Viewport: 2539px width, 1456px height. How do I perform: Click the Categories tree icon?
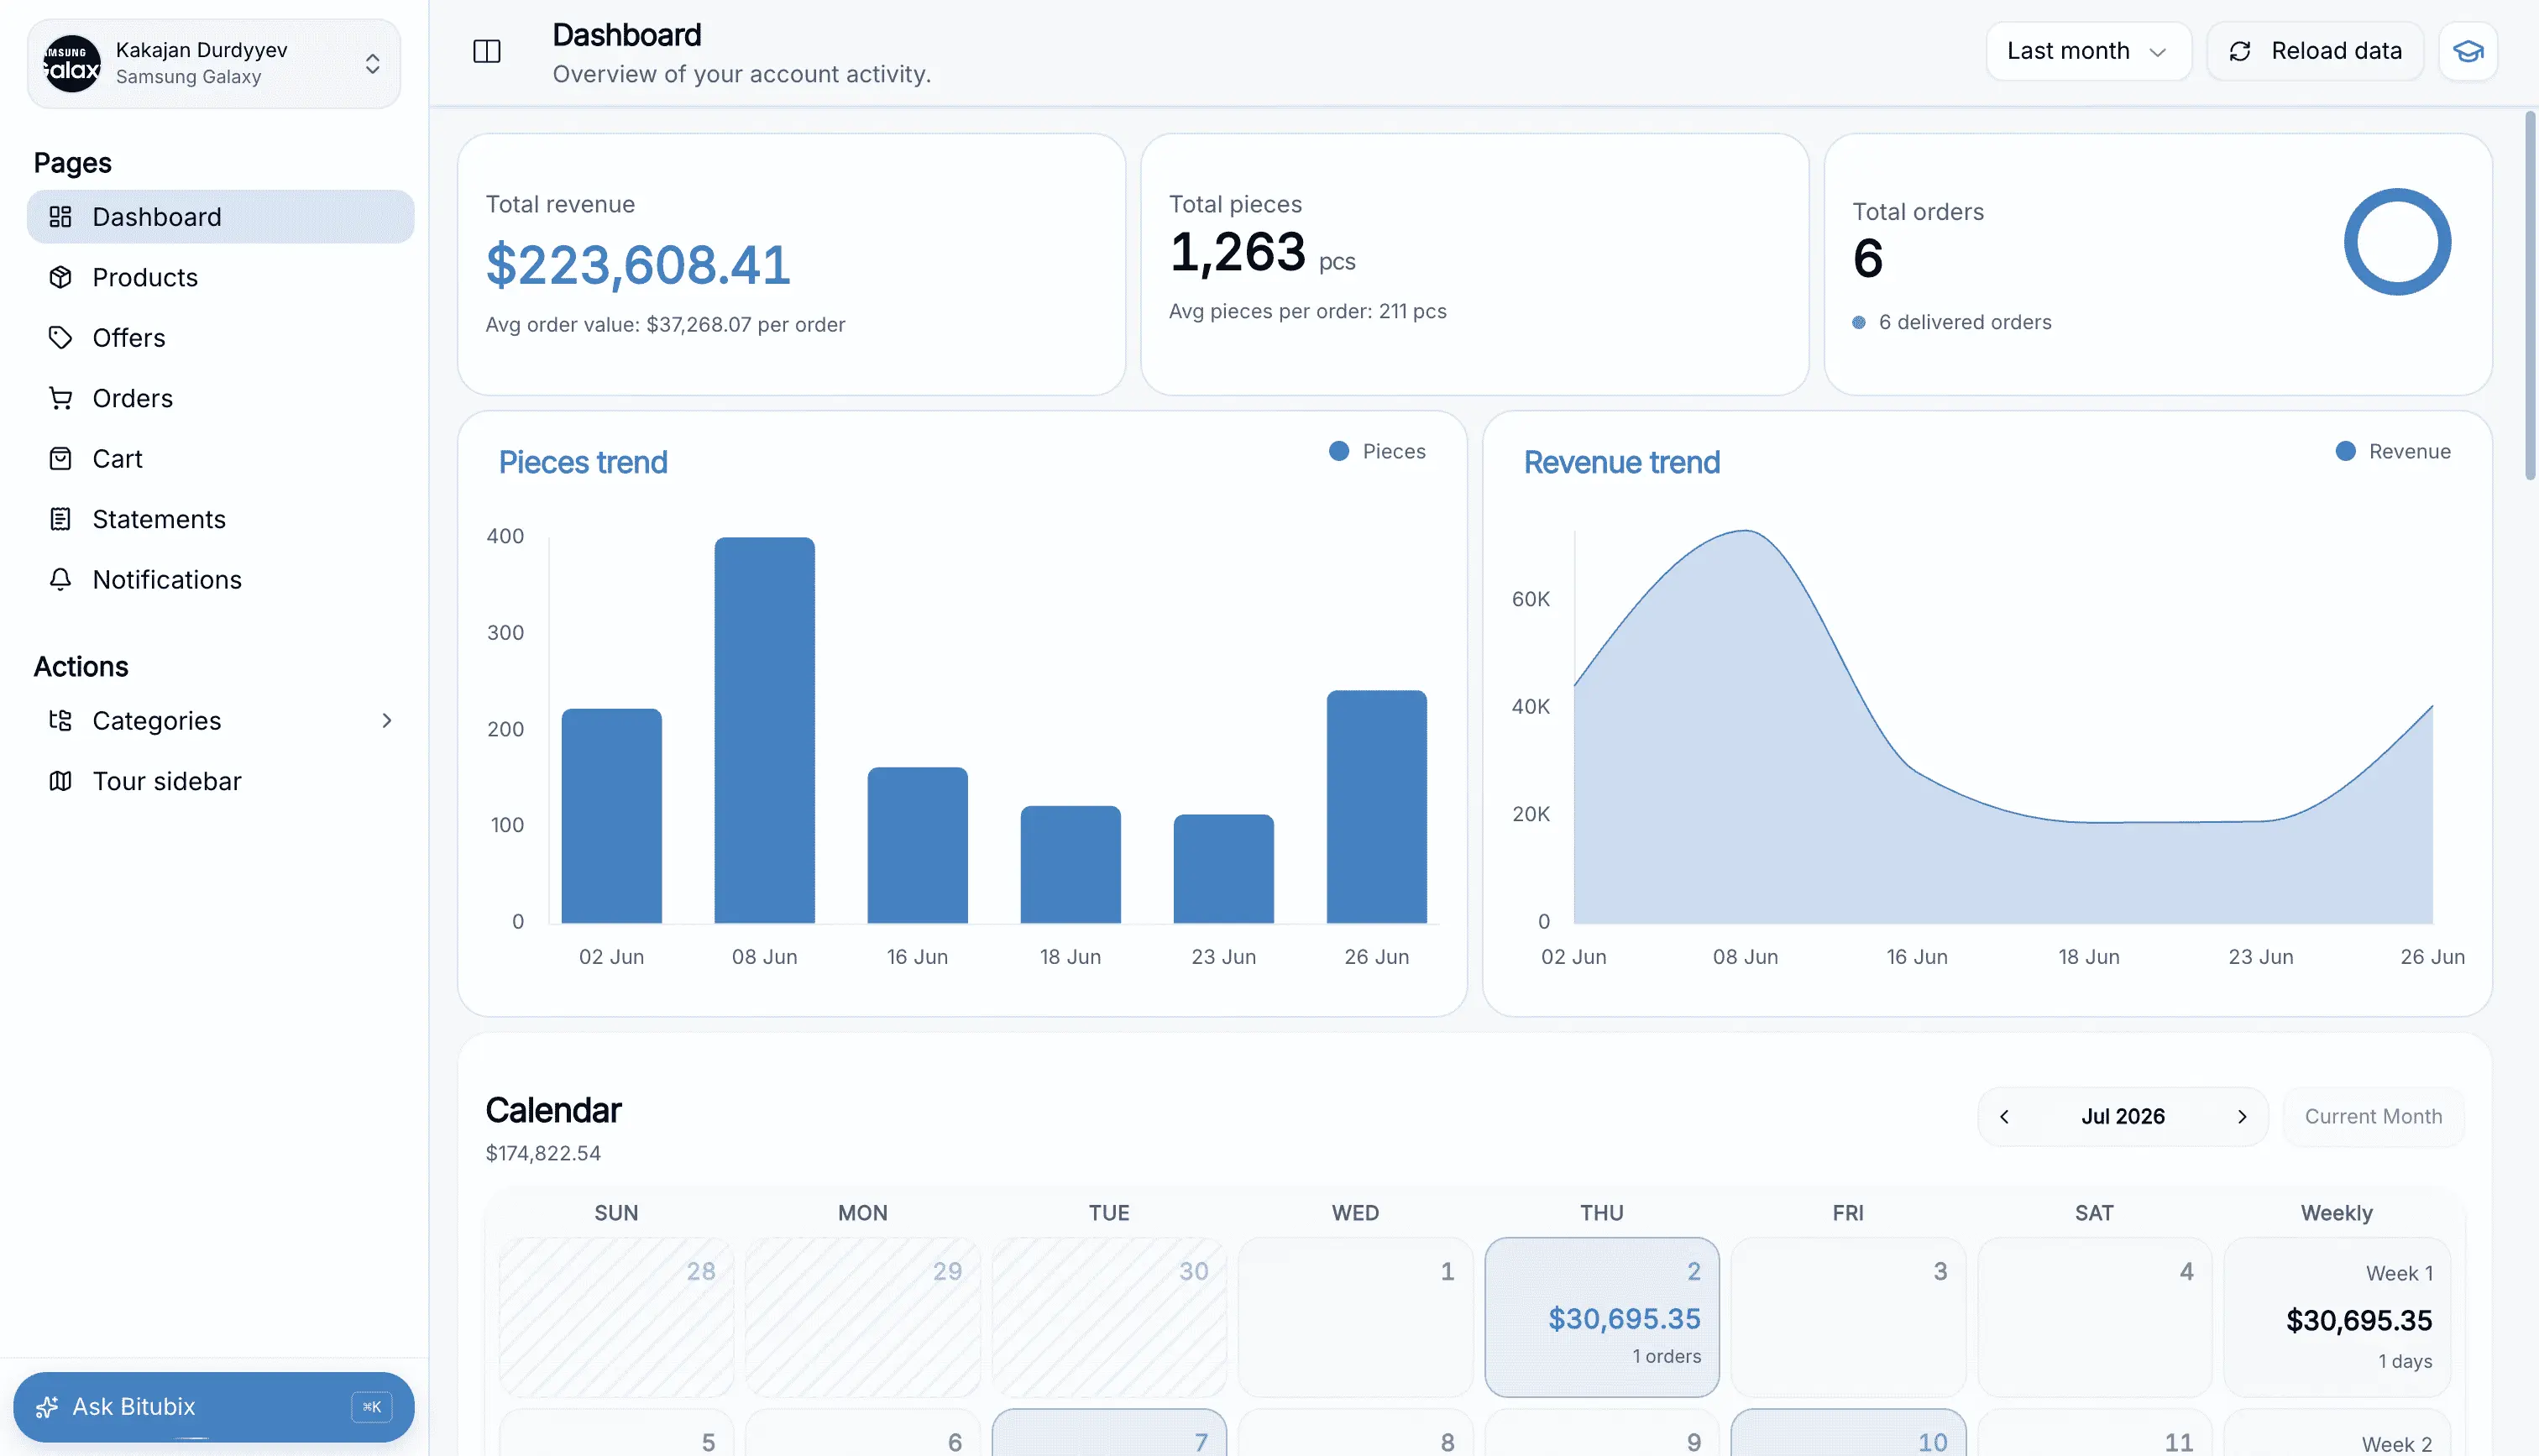tap(60, 721)
